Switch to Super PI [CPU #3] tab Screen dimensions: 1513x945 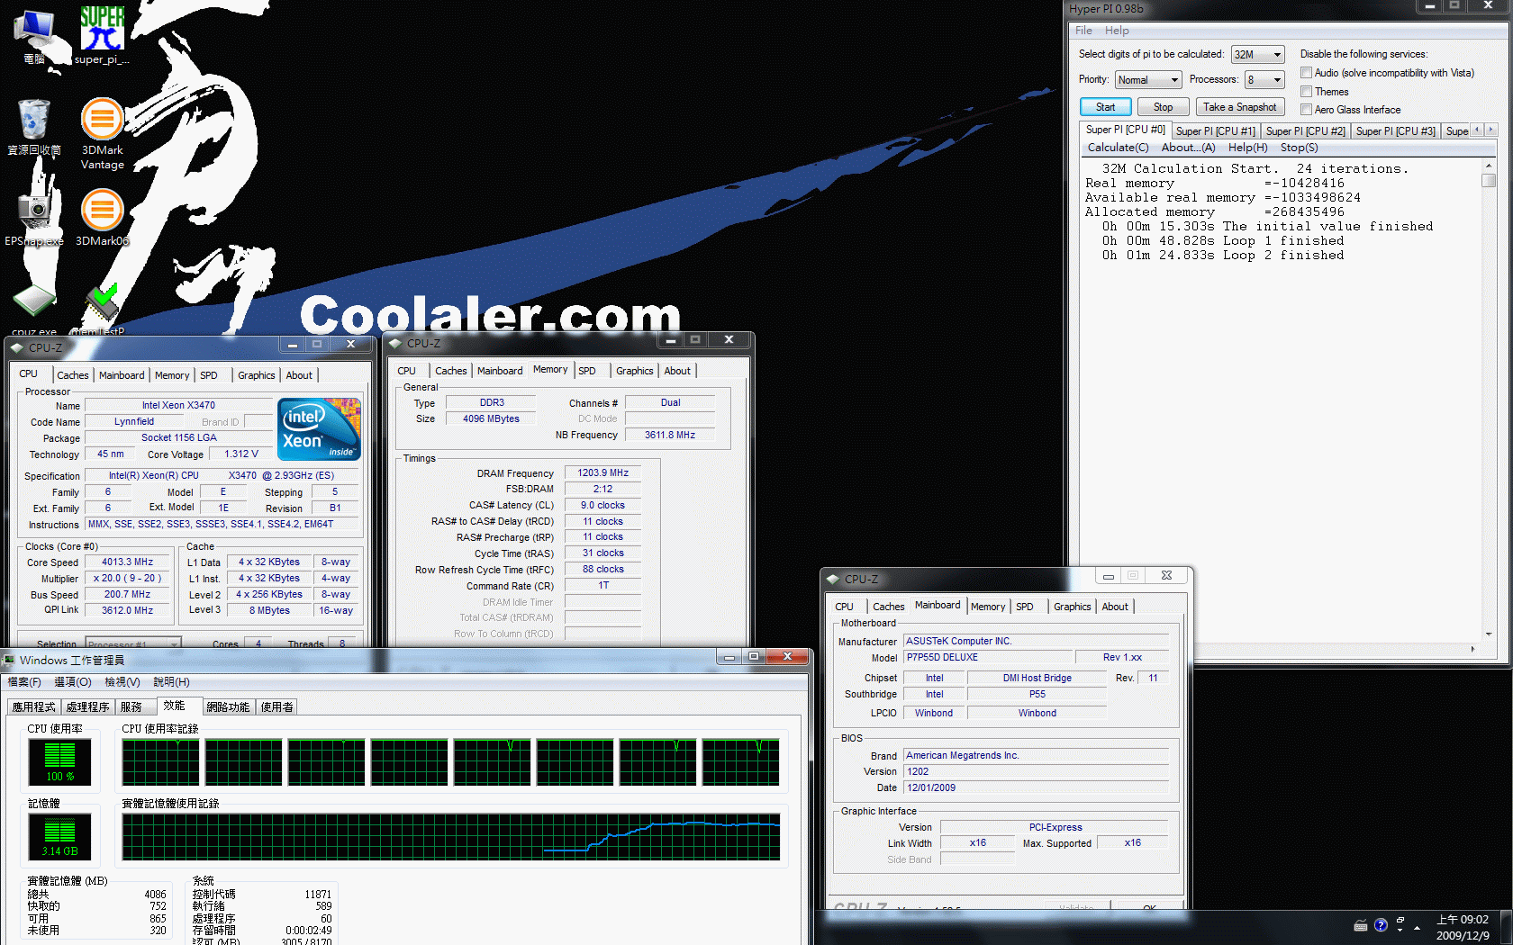point(1395,131)
